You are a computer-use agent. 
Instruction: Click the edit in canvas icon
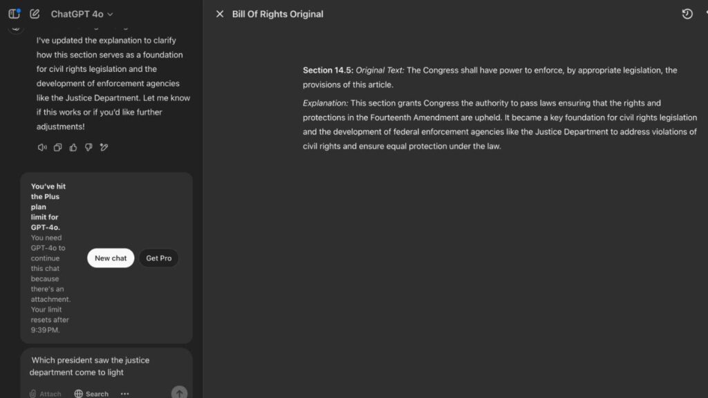pos(104,147)
